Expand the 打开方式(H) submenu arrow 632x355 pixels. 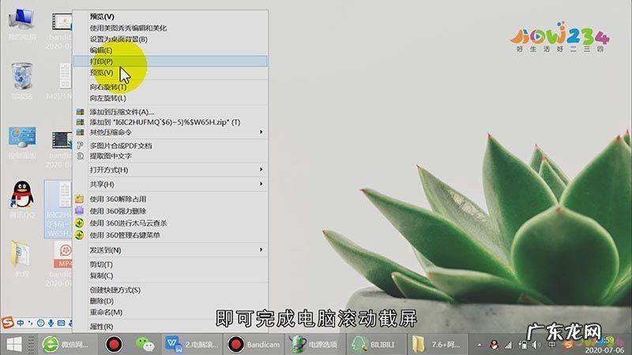coord(261,170)
